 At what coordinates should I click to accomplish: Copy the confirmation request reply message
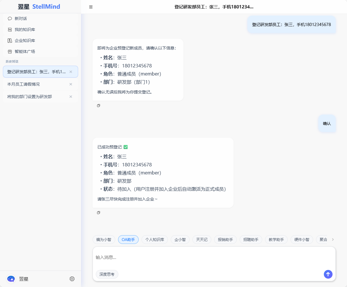[x=98, y=106]
